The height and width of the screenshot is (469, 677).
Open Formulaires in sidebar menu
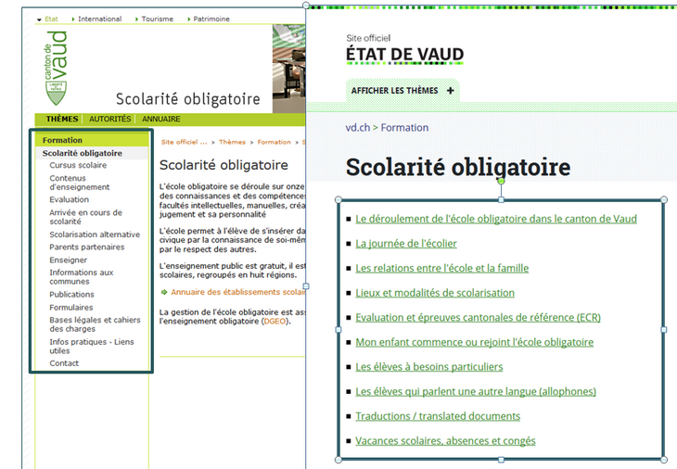click(71, 308)
